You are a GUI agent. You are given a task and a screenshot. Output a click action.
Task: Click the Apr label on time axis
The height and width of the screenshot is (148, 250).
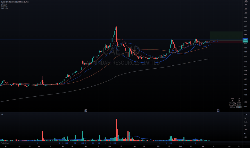pos(229,146)
